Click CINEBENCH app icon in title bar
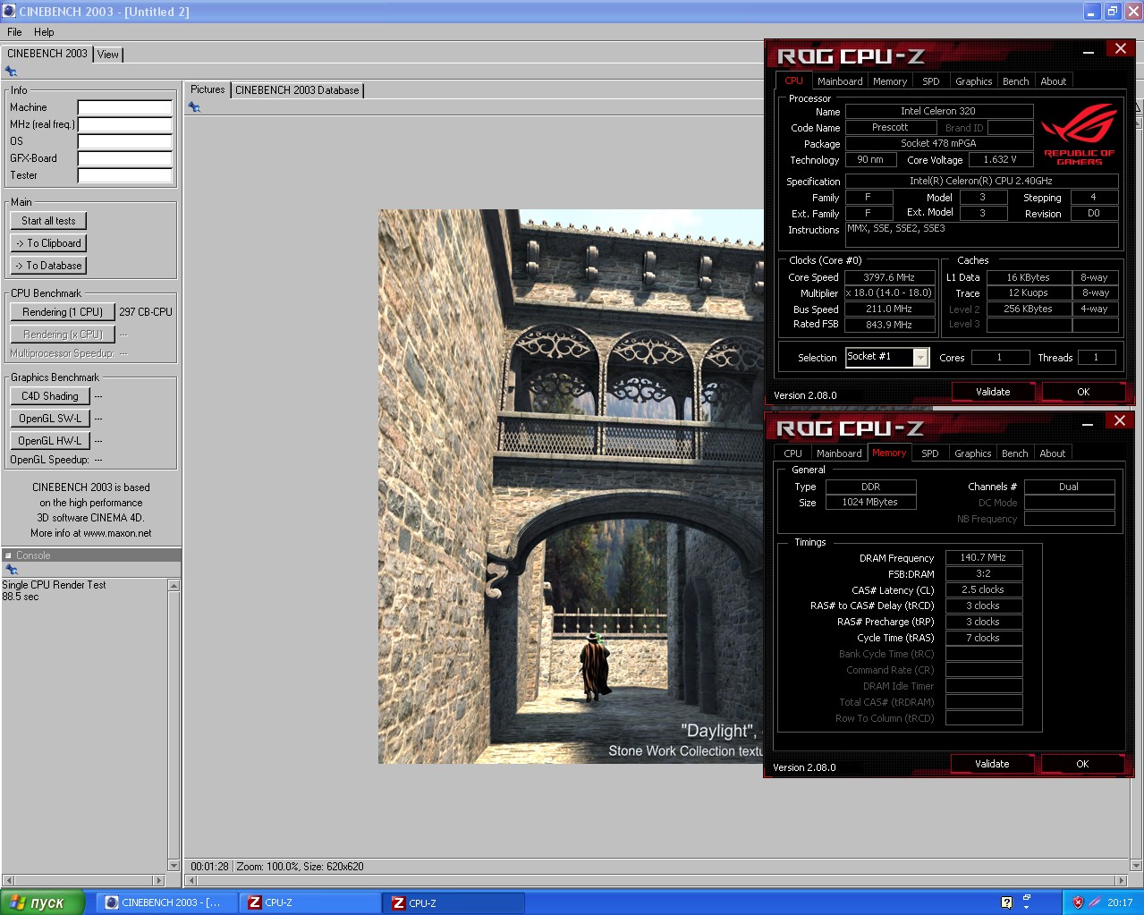The image size is (1144, 915). click(9, 12)
